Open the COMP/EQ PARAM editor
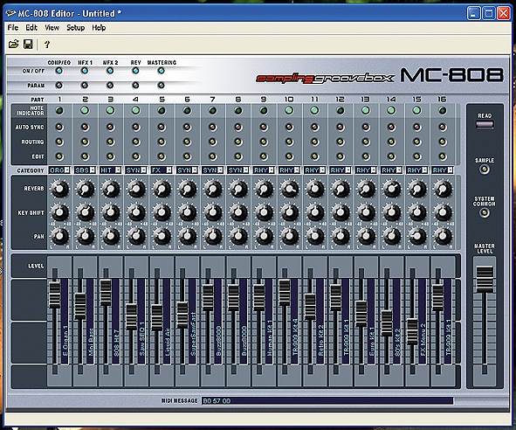The width and height of the screenshot is (516, 430). (x=58, y=86)
